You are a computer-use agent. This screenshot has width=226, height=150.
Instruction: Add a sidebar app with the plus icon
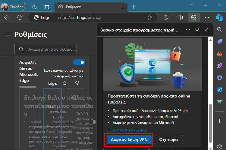pos(219,121)
